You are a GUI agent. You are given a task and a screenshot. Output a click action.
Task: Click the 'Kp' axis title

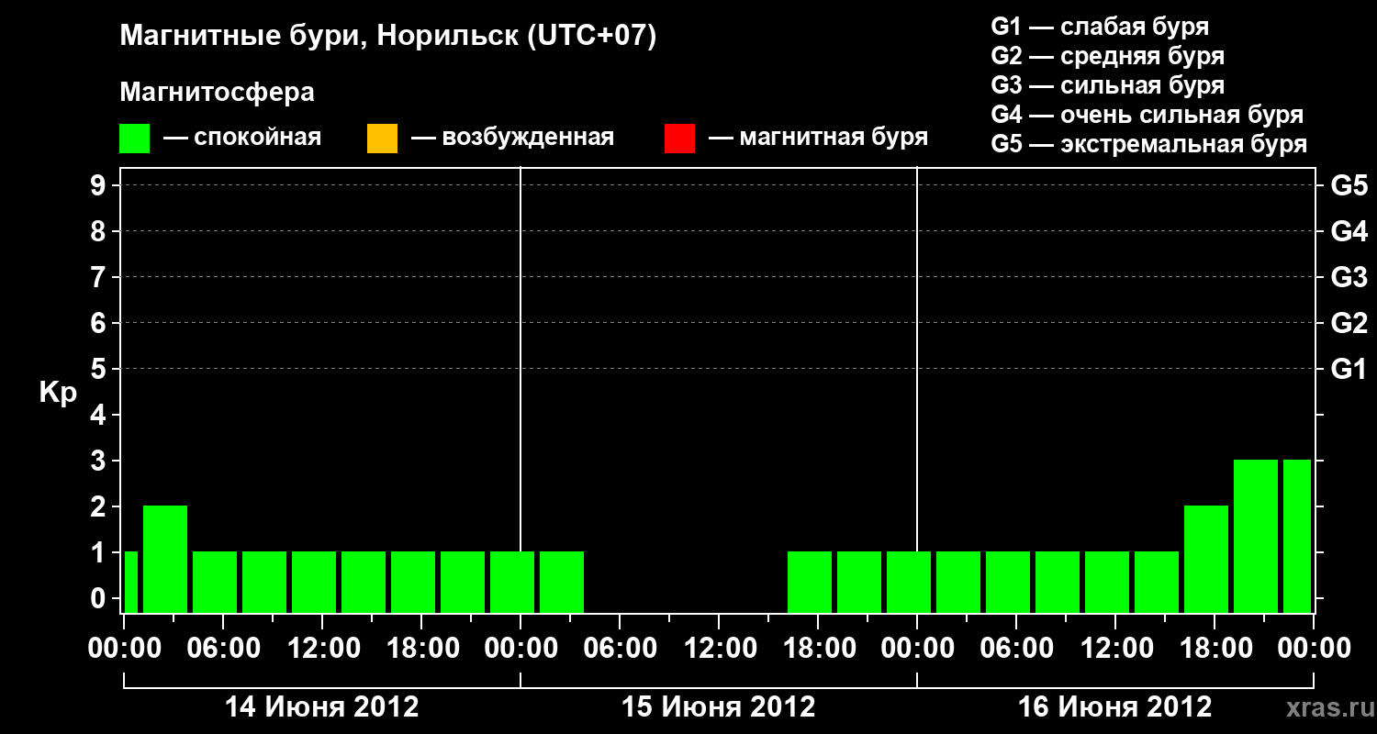(58, 394)
